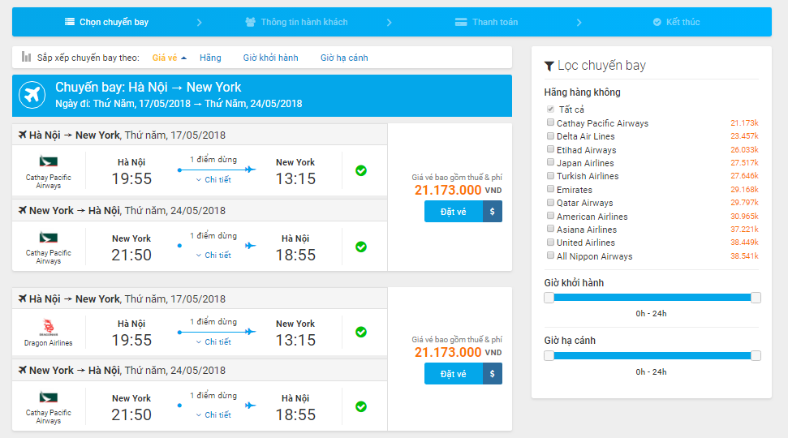The width and height of the screenshot is (788, 438).
Task: Click Đặt vé for the Dragon Airlines itinerary
Action: (454, 374)
